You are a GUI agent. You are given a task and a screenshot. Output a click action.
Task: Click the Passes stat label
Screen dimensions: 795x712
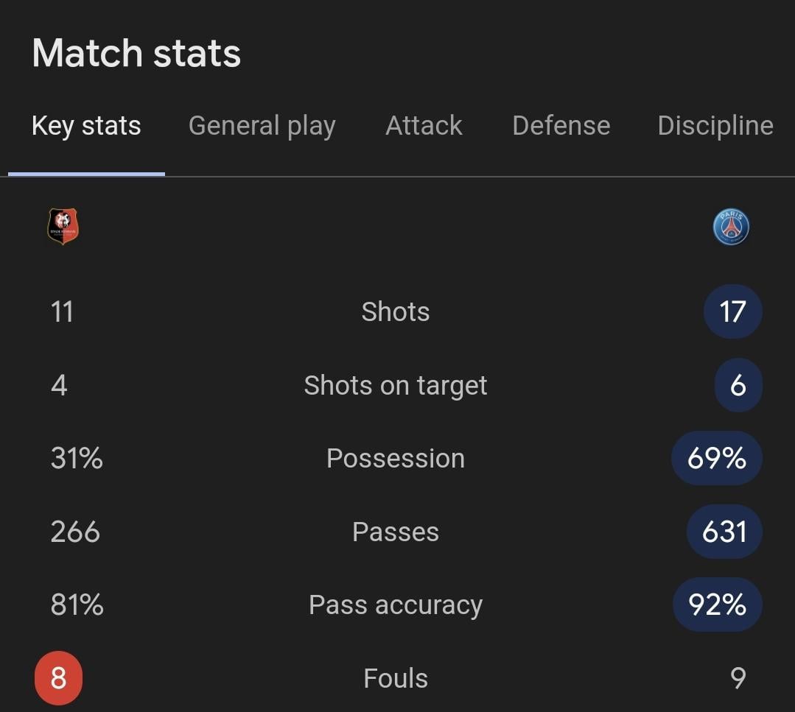pyautogui.click(x=396, y=532)
